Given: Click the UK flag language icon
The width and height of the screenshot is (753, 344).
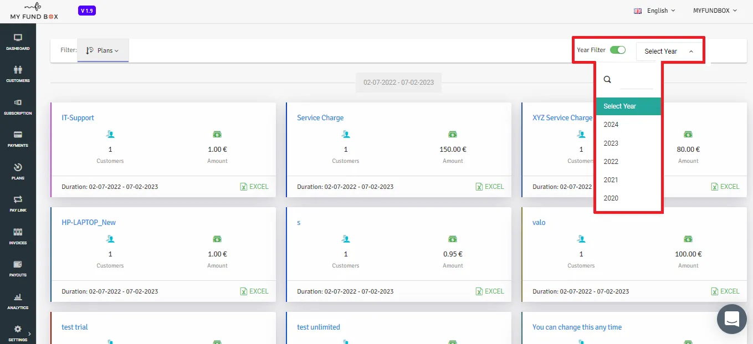Looking at the screenshot, I should [x=638, y=11].
